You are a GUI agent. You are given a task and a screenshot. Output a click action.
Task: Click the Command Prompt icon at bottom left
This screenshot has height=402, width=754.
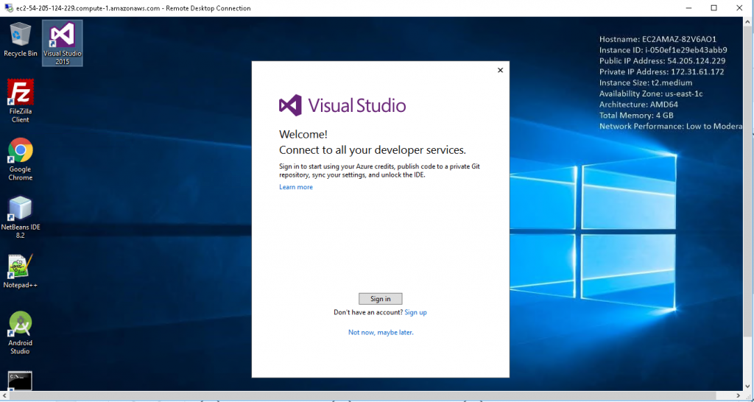[x=21, y=381]
